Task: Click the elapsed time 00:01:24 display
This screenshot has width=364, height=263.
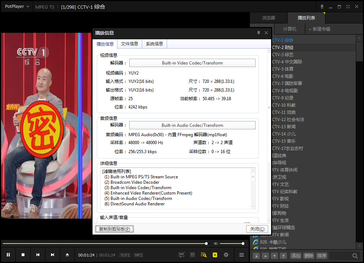Action: (x=86, y=255)
